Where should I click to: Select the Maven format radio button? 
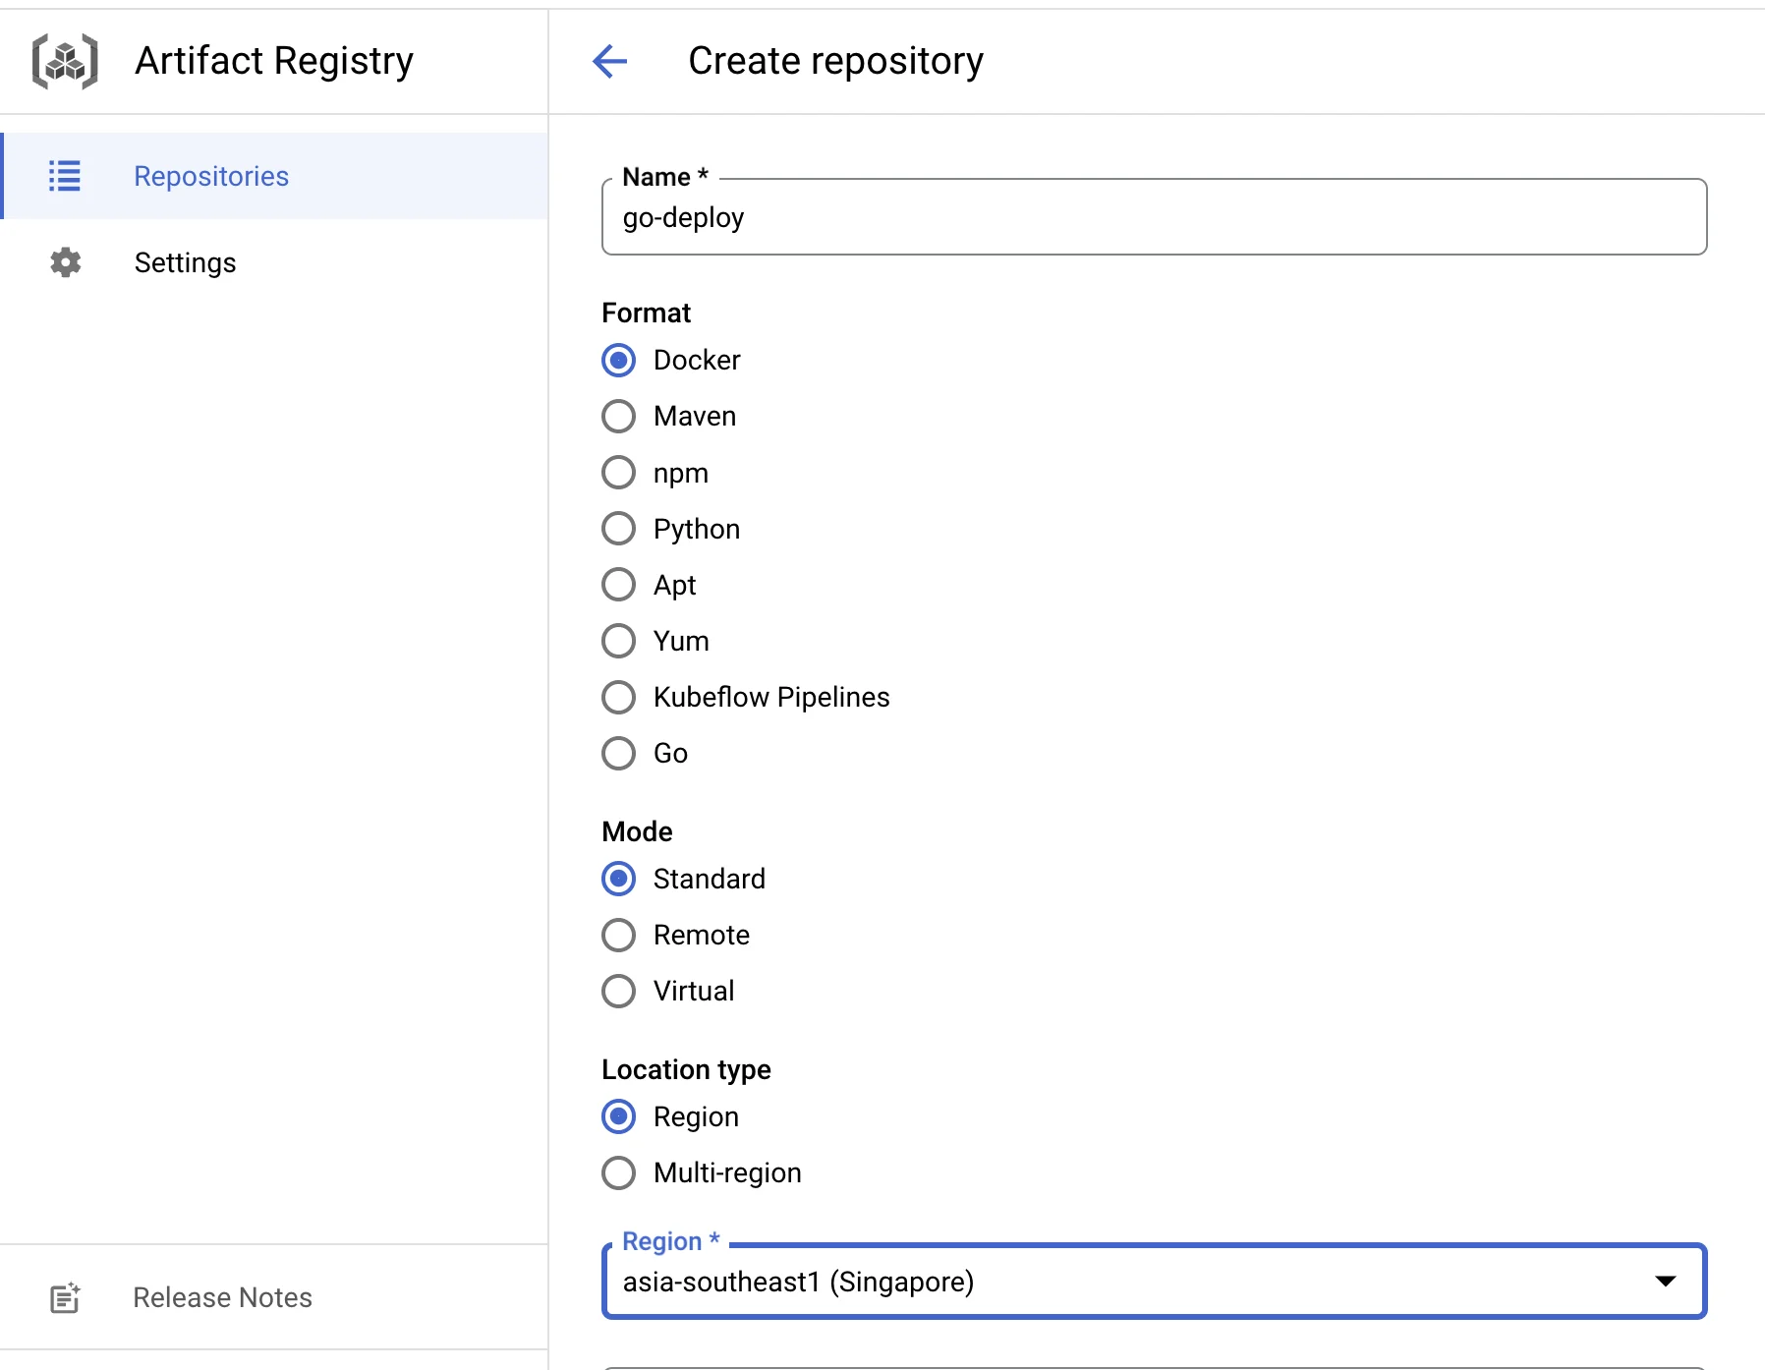(618, 416)
